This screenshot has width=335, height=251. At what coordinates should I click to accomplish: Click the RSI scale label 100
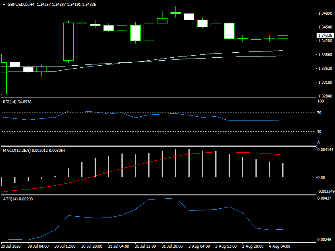coord(320,101)
